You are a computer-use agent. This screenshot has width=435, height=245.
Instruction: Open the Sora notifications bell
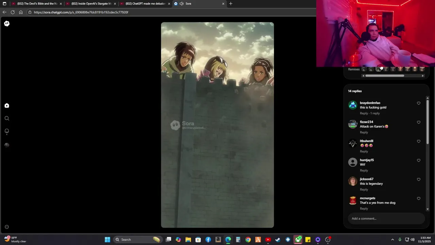click(x=7, y=131)
